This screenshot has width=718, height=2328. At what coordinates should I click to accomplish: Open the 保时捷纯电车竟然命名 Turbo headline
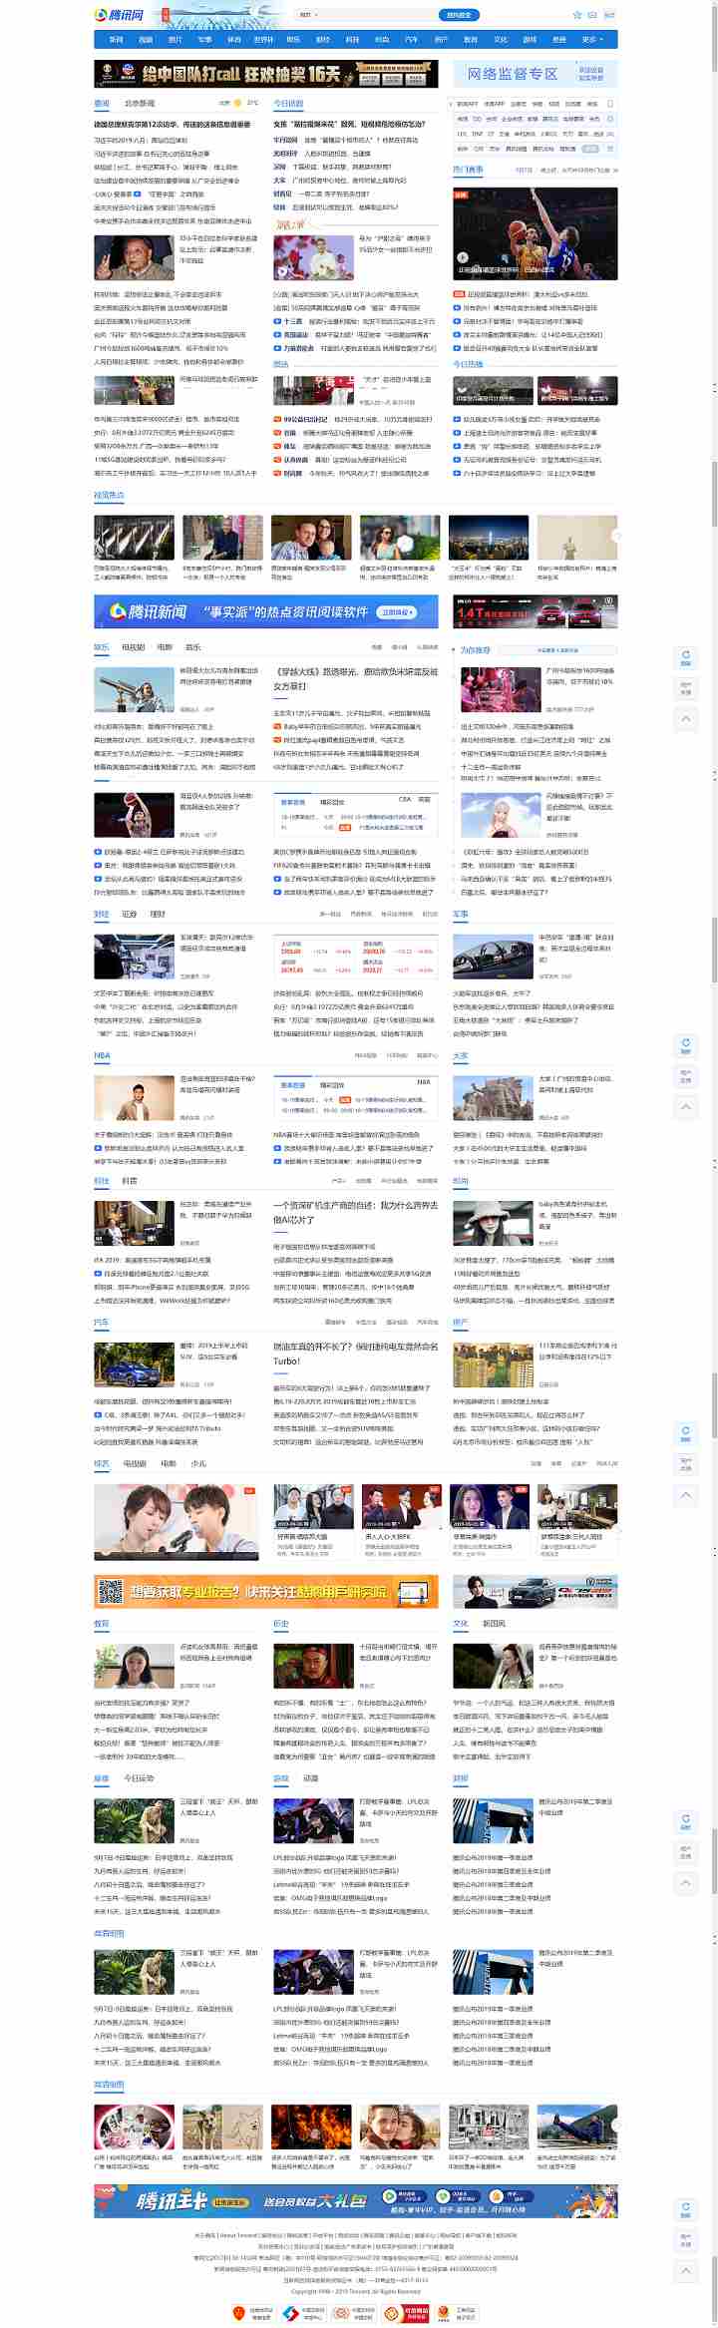[356, 1354]
